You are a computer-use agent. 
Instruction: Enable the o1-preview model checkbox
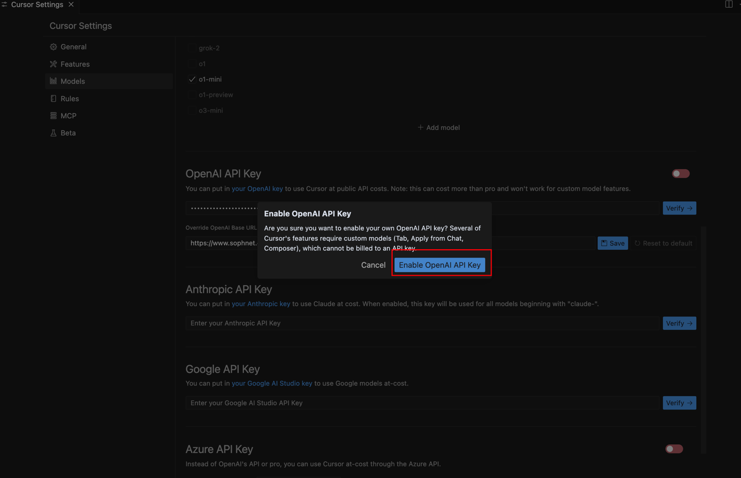pos(192,95)
